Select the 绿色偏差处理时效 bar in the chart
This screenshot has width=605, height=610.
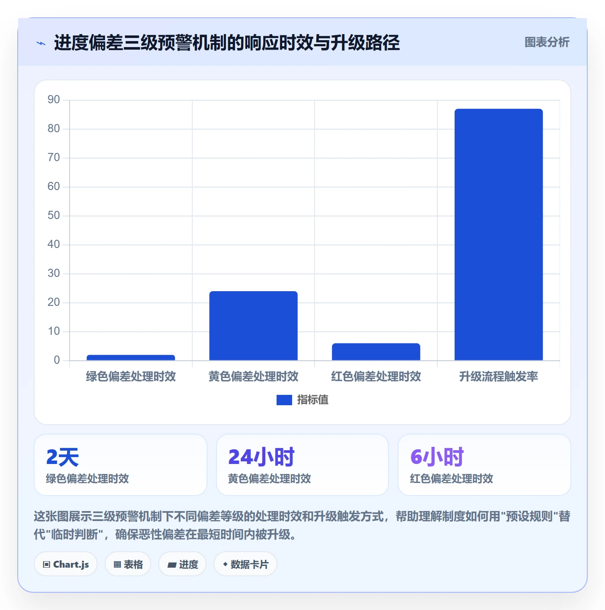click(131, 357)
